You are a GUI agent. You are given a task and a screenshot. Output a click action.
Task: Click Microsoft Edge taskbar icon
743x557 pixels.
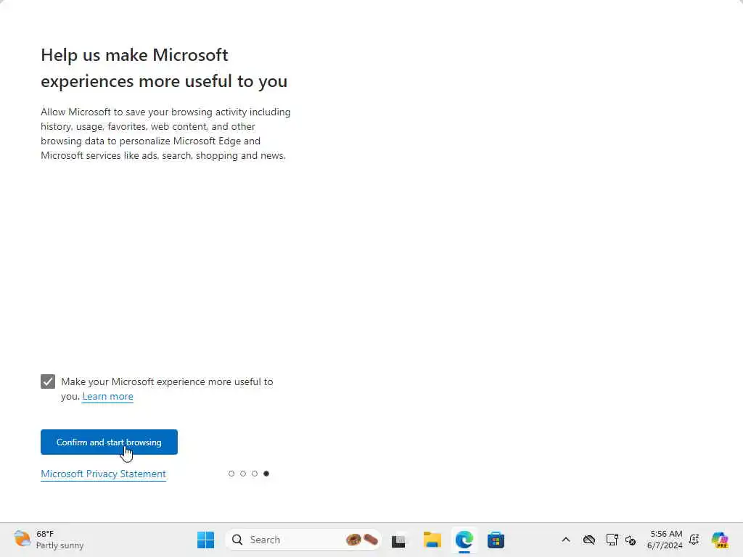[x=464, y=540]
